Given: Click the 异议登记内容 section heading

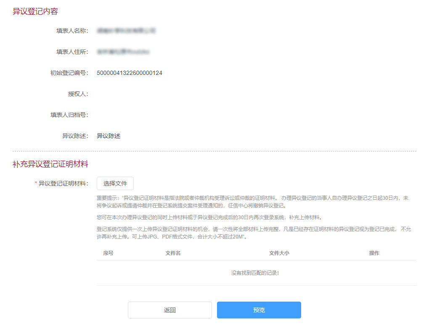Looking at the screenshot, I should click(x=35, y=11).
